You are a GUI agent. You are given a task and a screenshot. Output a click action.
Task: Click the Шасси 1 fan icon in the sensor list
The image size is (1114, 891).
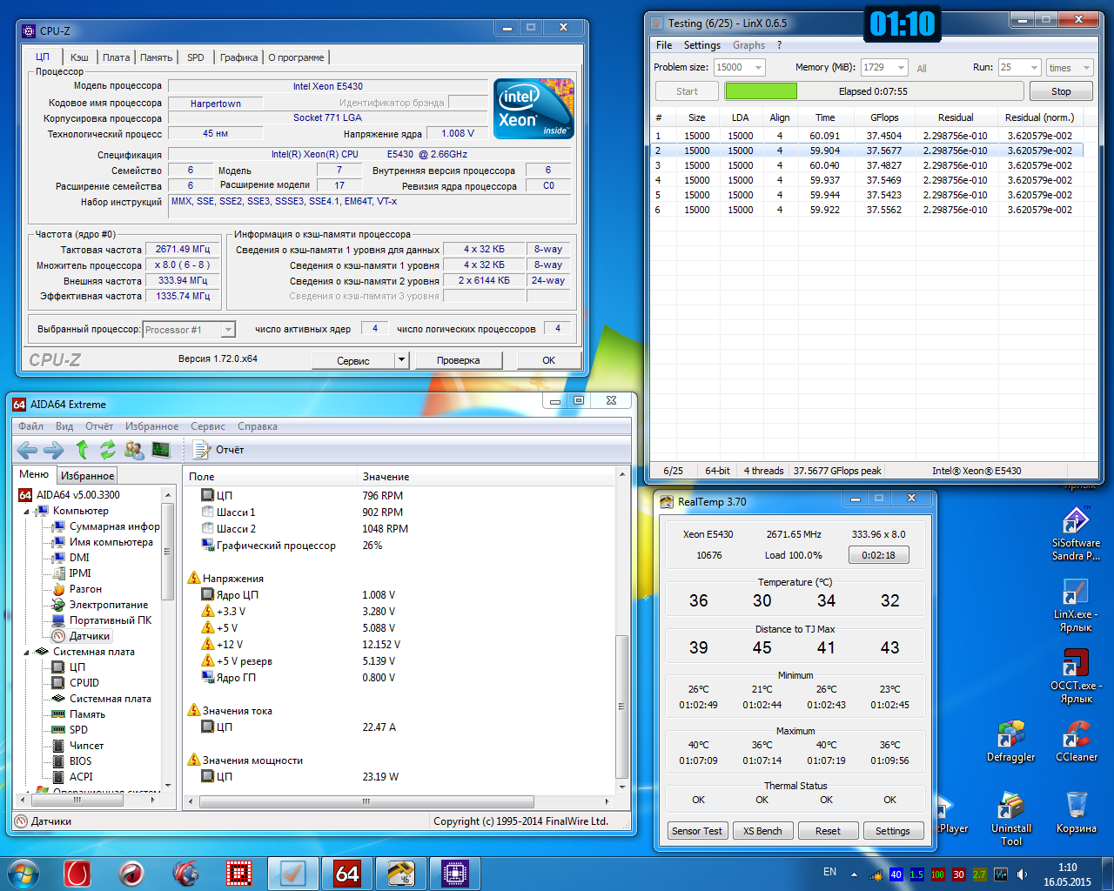208,512
